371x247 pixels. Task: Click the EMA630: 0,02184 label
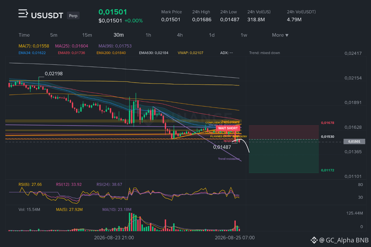(x=154, y=53)
